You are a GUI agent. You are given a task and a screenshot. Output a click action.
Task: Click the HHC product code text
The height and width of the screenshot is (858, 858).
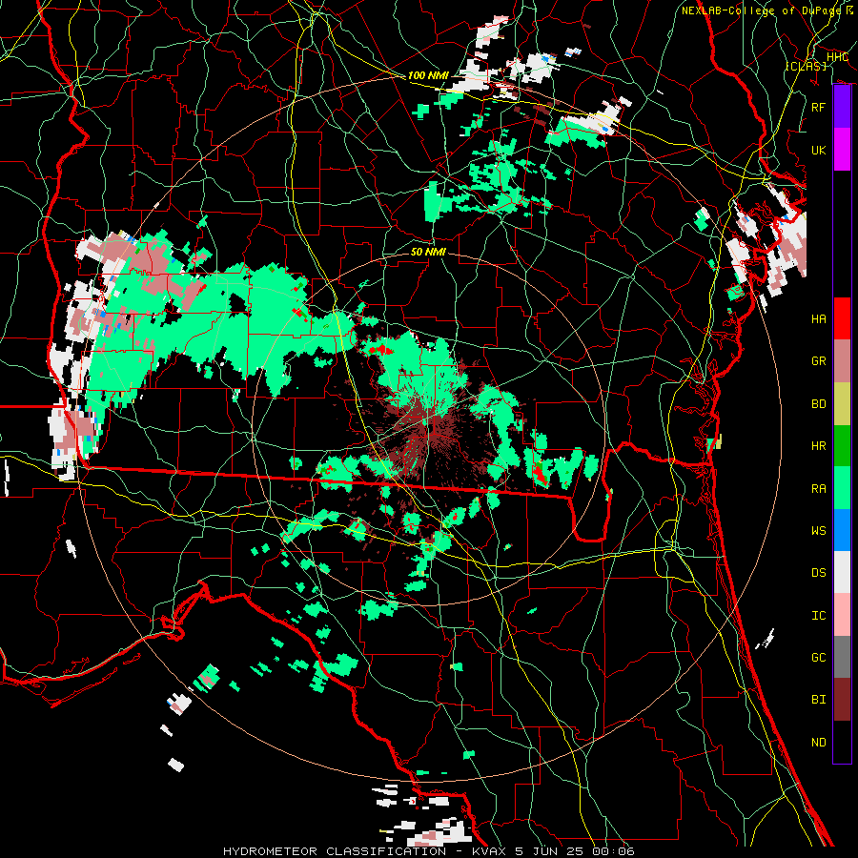(x=837, y=57)
